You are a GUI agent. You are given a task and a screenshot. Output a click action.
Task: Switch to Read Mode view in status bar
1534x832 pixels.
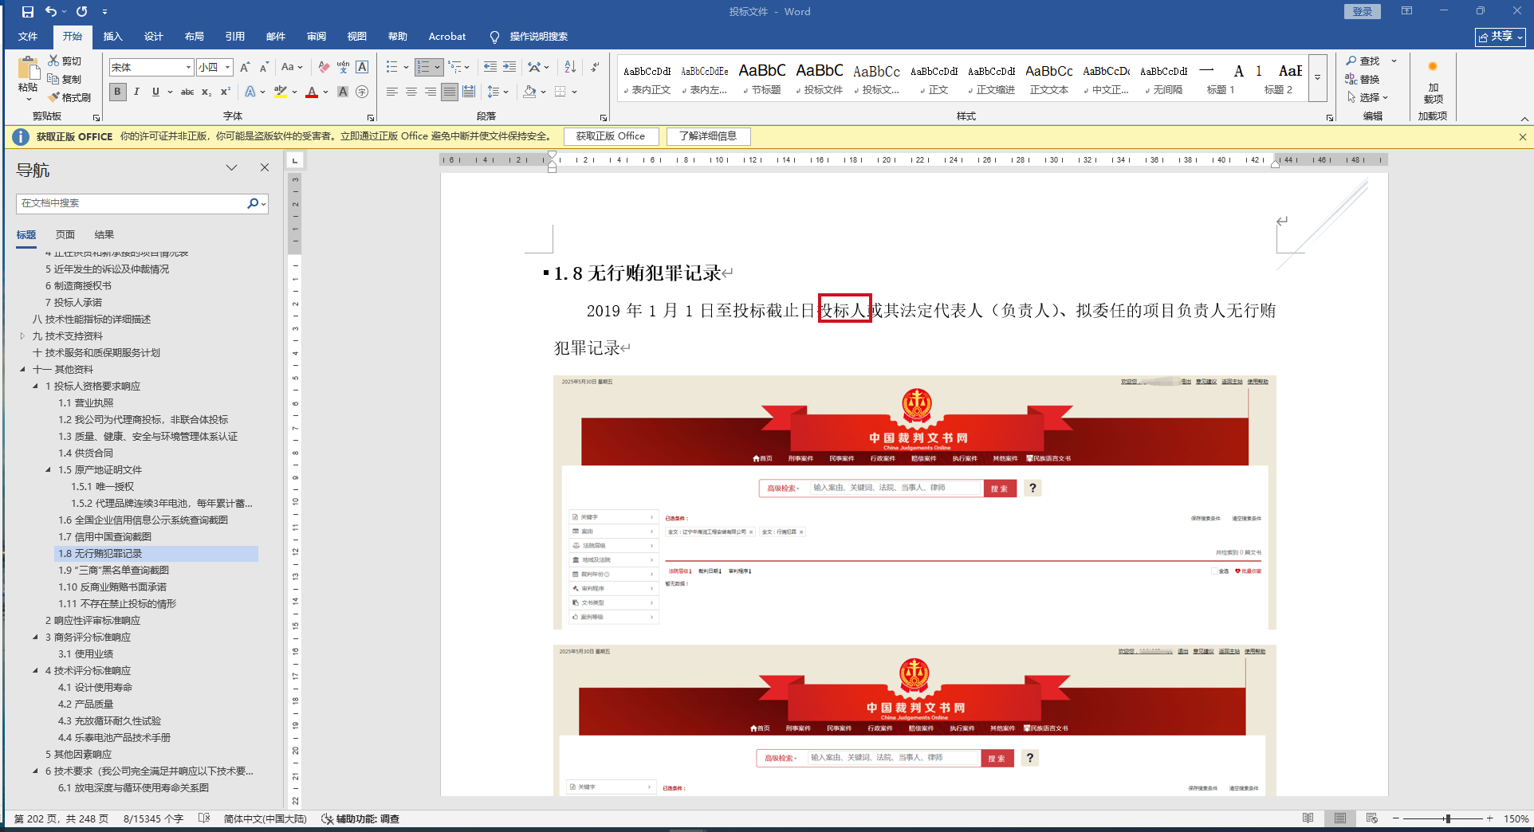(x=1308, y=818)
